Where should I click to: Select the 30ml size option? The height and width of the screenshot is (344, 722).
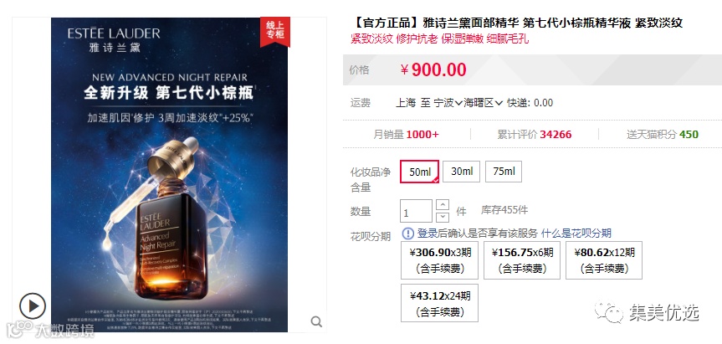461,172
